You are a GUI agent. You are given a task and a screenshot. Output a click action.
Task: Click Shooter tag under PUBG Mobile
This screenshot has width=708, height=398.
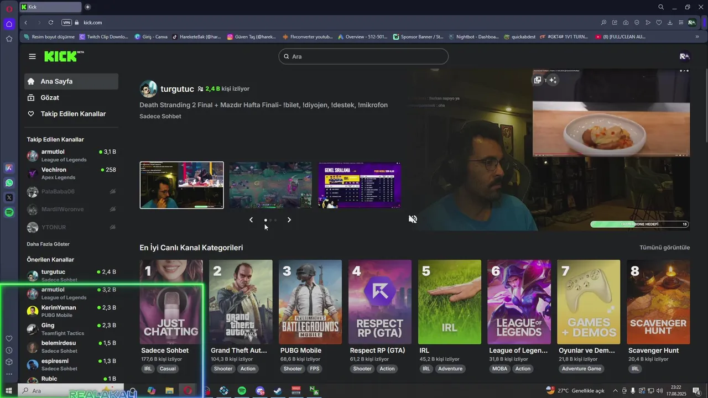(x=293, y=369)
